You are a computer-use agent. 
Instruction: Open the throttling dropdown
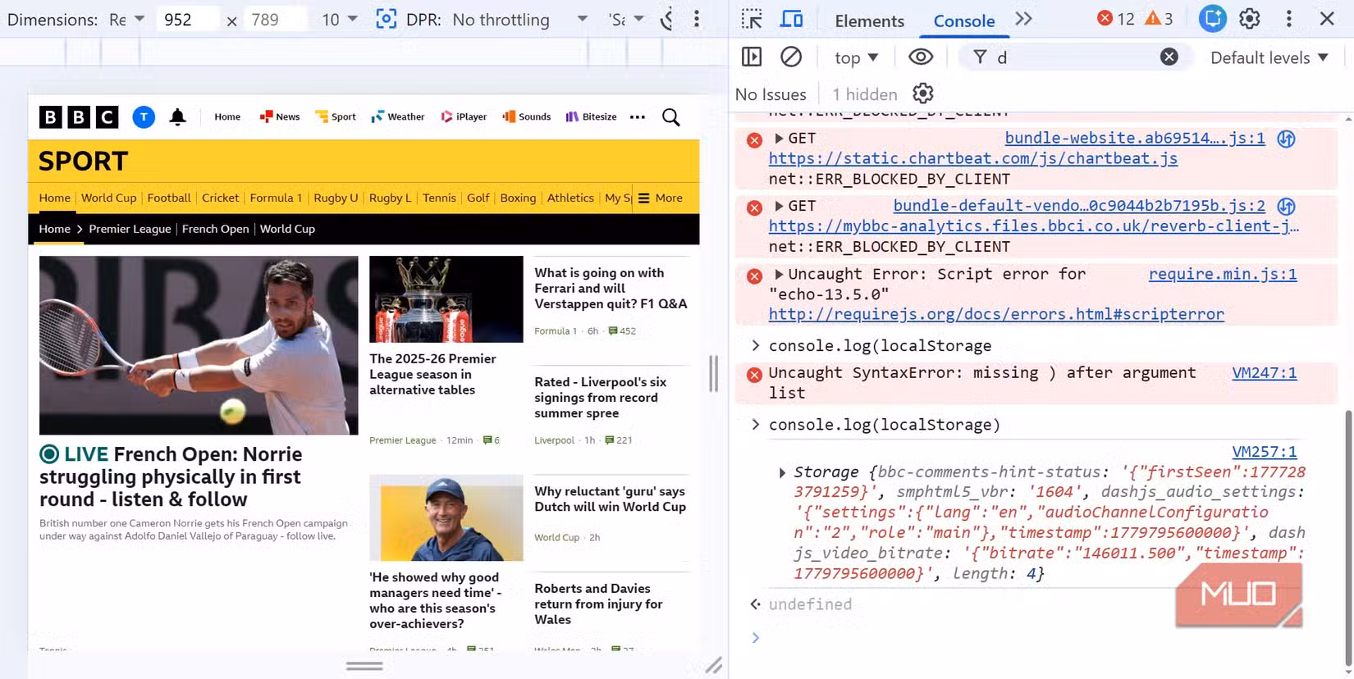[520, 19]
